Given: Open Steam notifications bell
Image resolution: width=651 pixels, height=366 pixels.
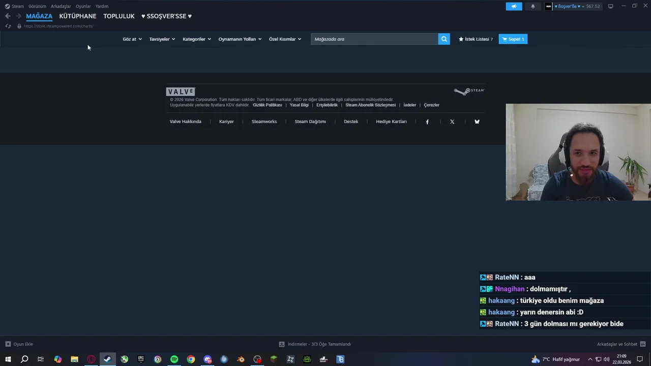Looking at the screenshot, I should pos(533,6).
